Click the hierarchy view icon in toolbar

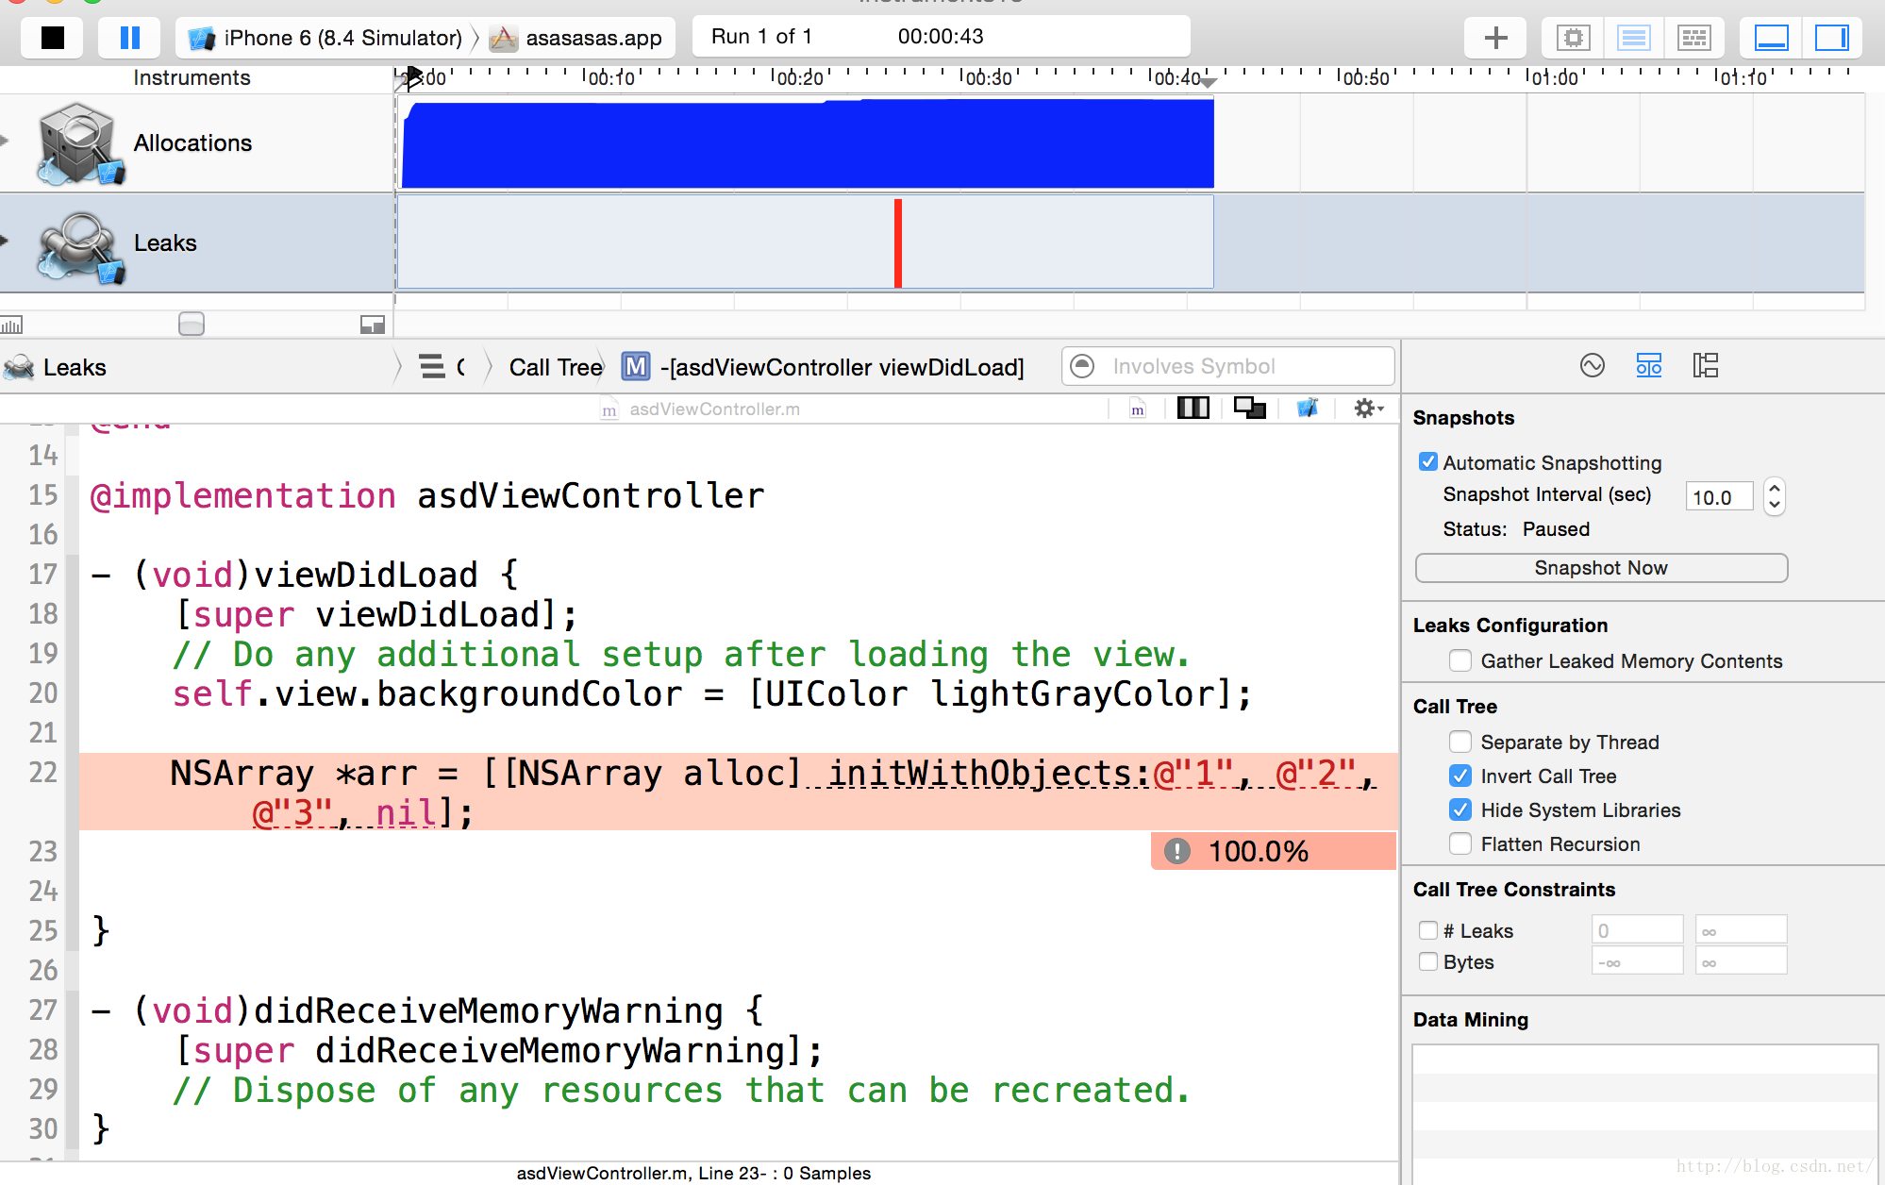point(1705,364)
